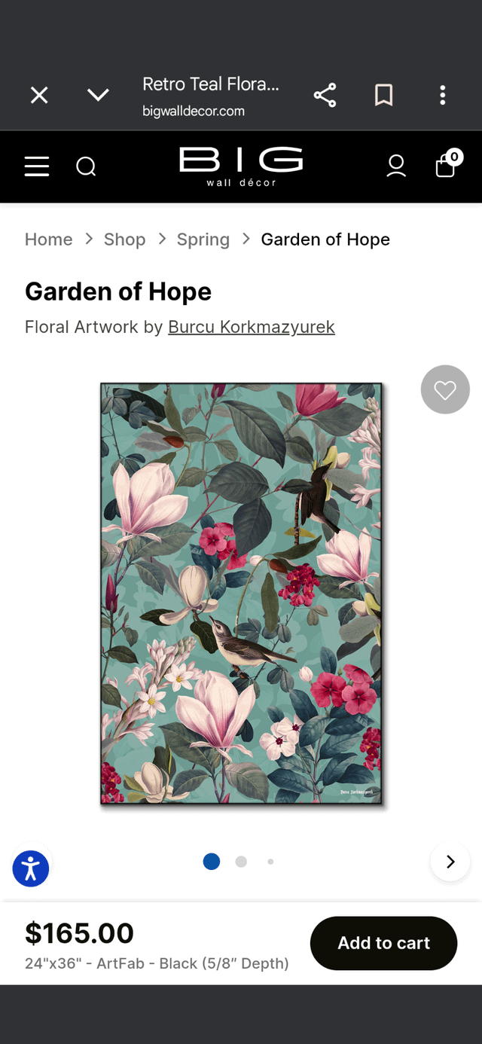Bookmark this page with the bookmark icon
This screenshot has height=1044, width=482.
[x=384, y=95]
